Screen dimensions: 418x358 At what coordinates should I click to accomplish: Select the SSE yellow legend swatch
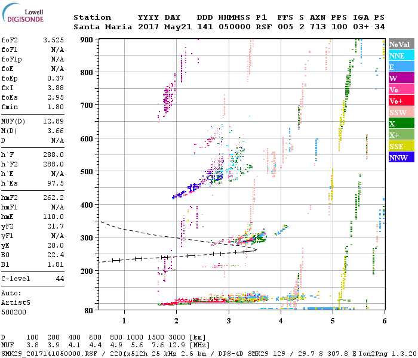401,146
